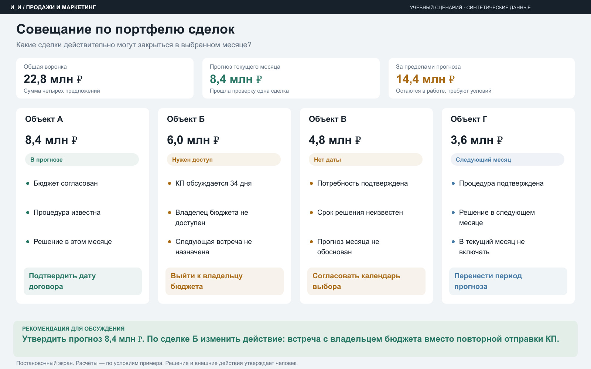The image size is (591, 369).
Task: Click the footer note 'Постановочный экран'
Action: pyautogui.click(x=45, y=363)
